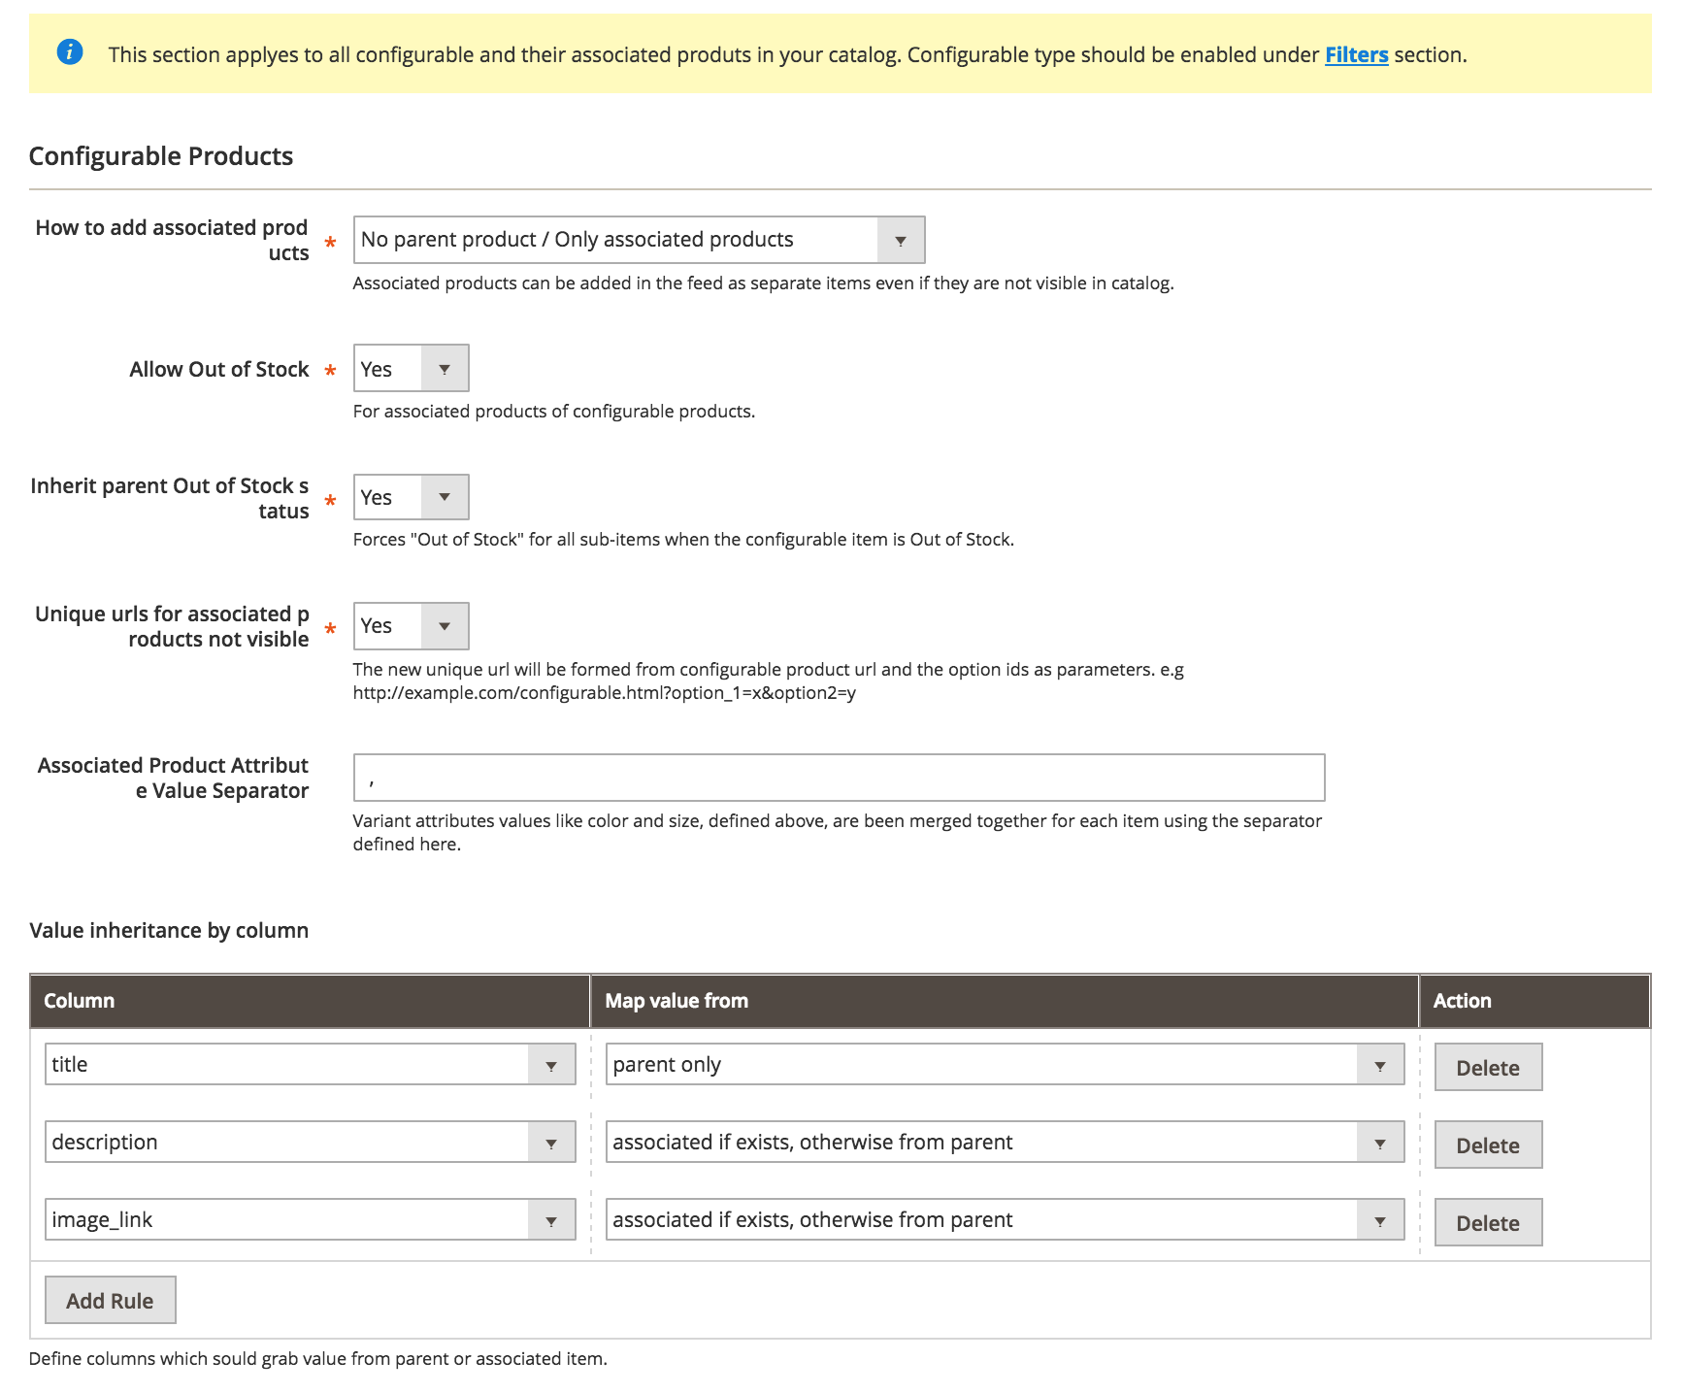This screenshot has width=1683, height=1394.
Task: Open the map value dropdown for description
Action: click(x=1005, y=1142)
